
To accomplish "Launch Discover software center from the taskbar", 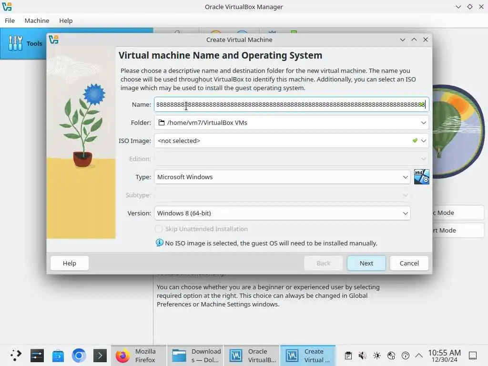I will (x=58, y=356).
